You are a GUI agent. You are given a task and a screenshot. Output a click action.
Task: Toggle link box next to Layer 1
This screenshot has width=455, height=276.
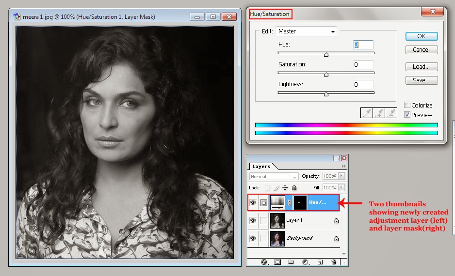point(263,221)
